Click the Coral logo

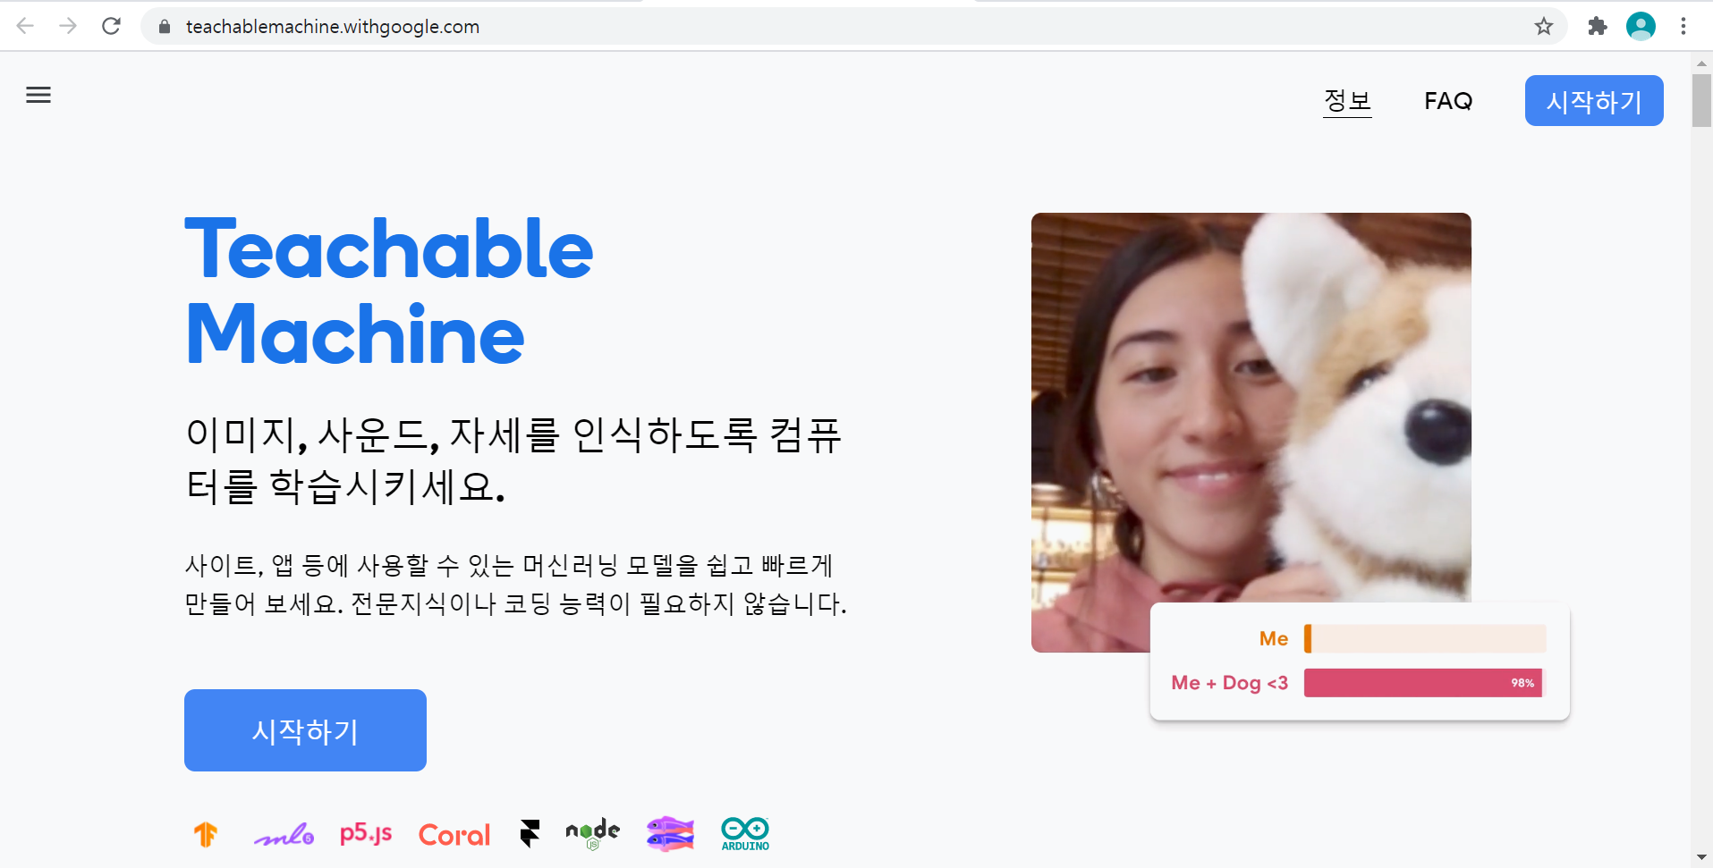point(454,835)
